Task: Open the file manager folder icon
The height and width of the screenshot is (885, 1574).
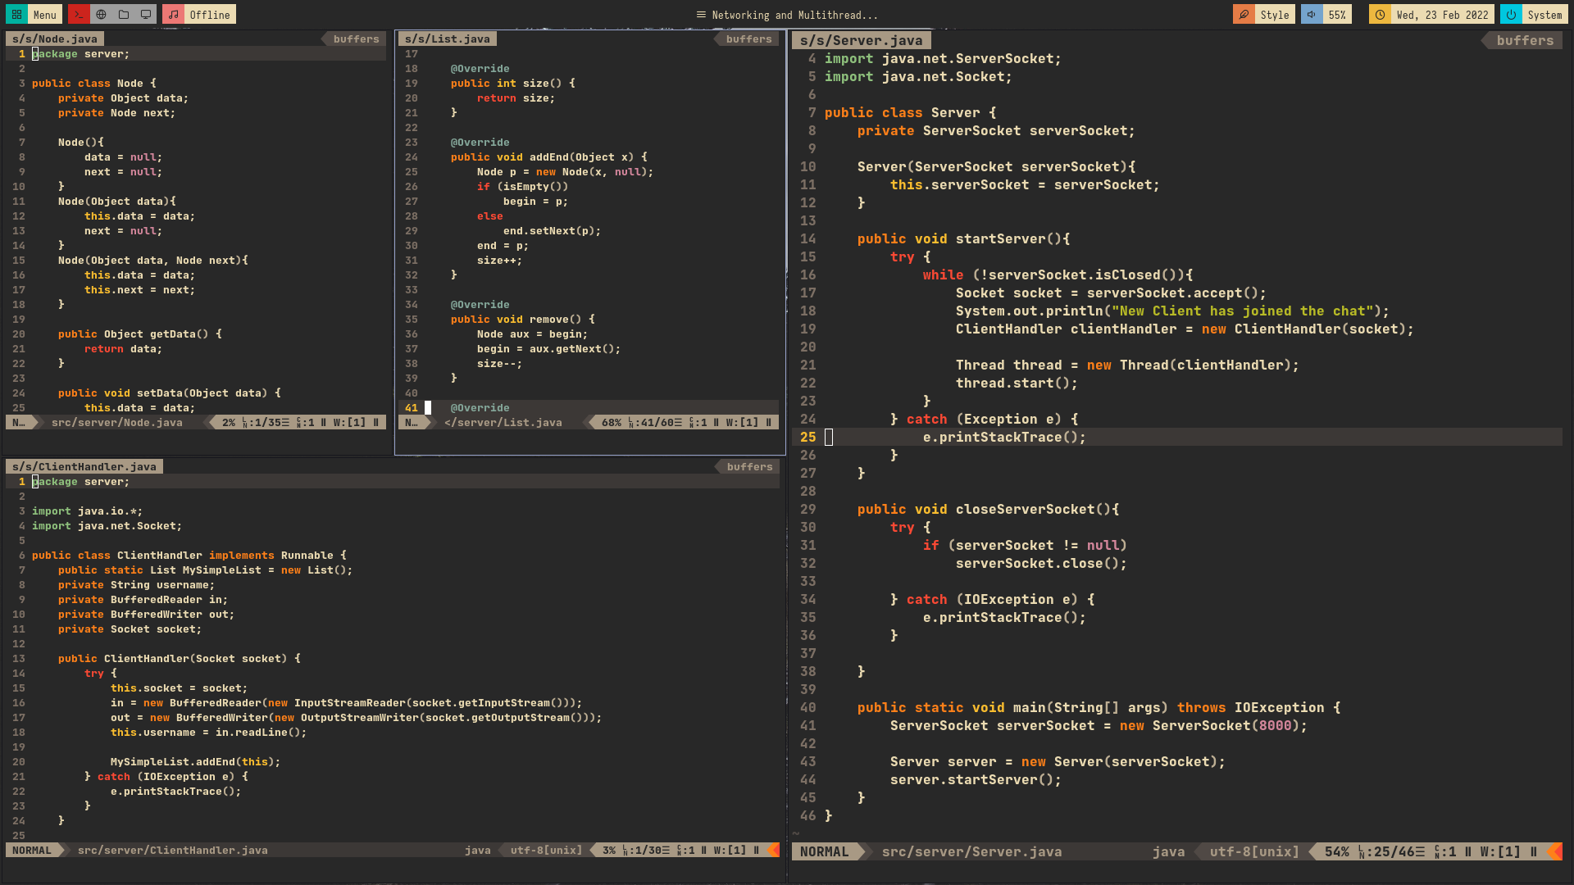Action: pos(123,15)
